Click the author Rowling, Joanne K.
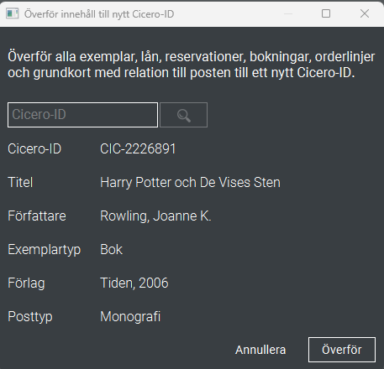384x369 pixels. (155, 216)
